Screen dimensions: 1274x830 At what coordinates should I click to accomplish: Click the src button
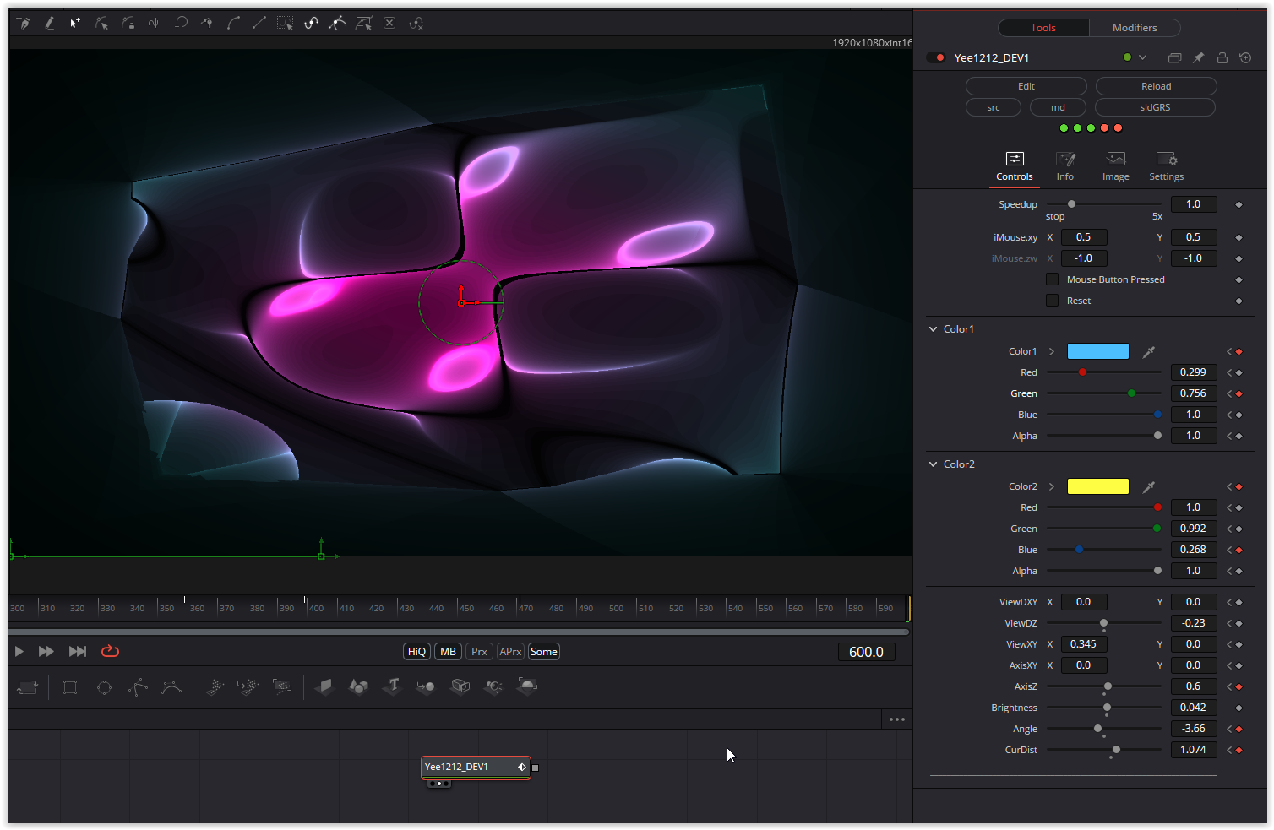994,107
